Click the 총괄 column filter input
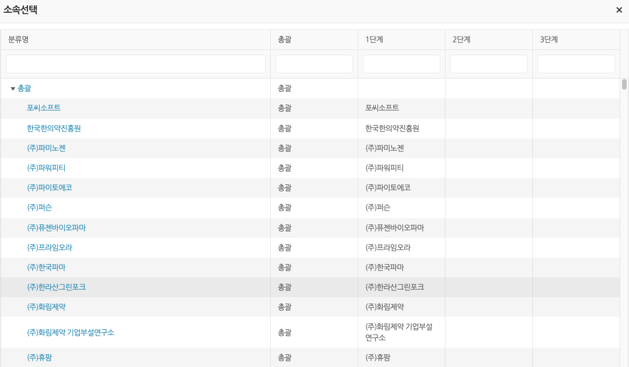The image size is (629, 367). 314,64
